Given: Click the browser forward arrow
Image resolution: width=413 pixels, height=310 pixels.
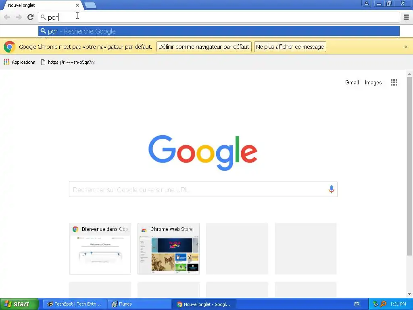Looking at the screenshot, I should [19, 17].
